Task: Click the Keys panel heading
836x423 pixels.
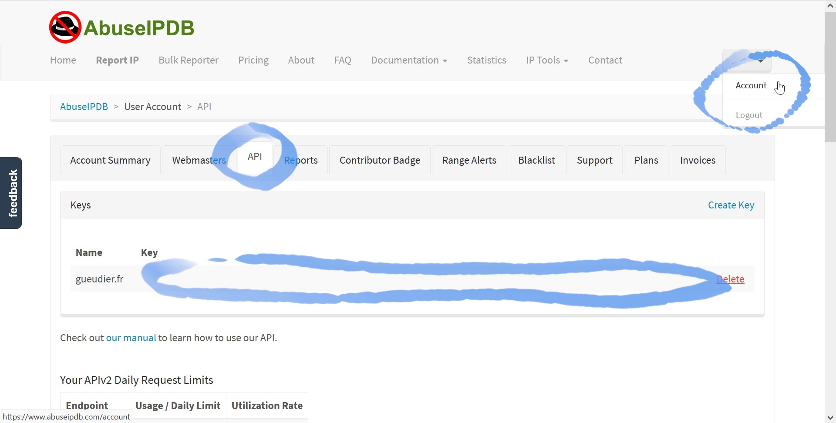Action: point(81,205)
